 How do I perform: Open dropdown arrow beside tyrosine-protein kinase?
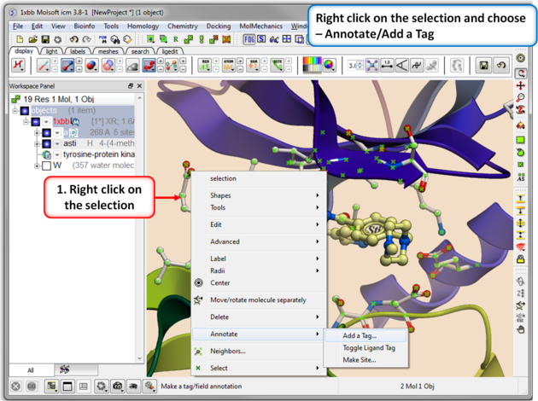(56, 154)
